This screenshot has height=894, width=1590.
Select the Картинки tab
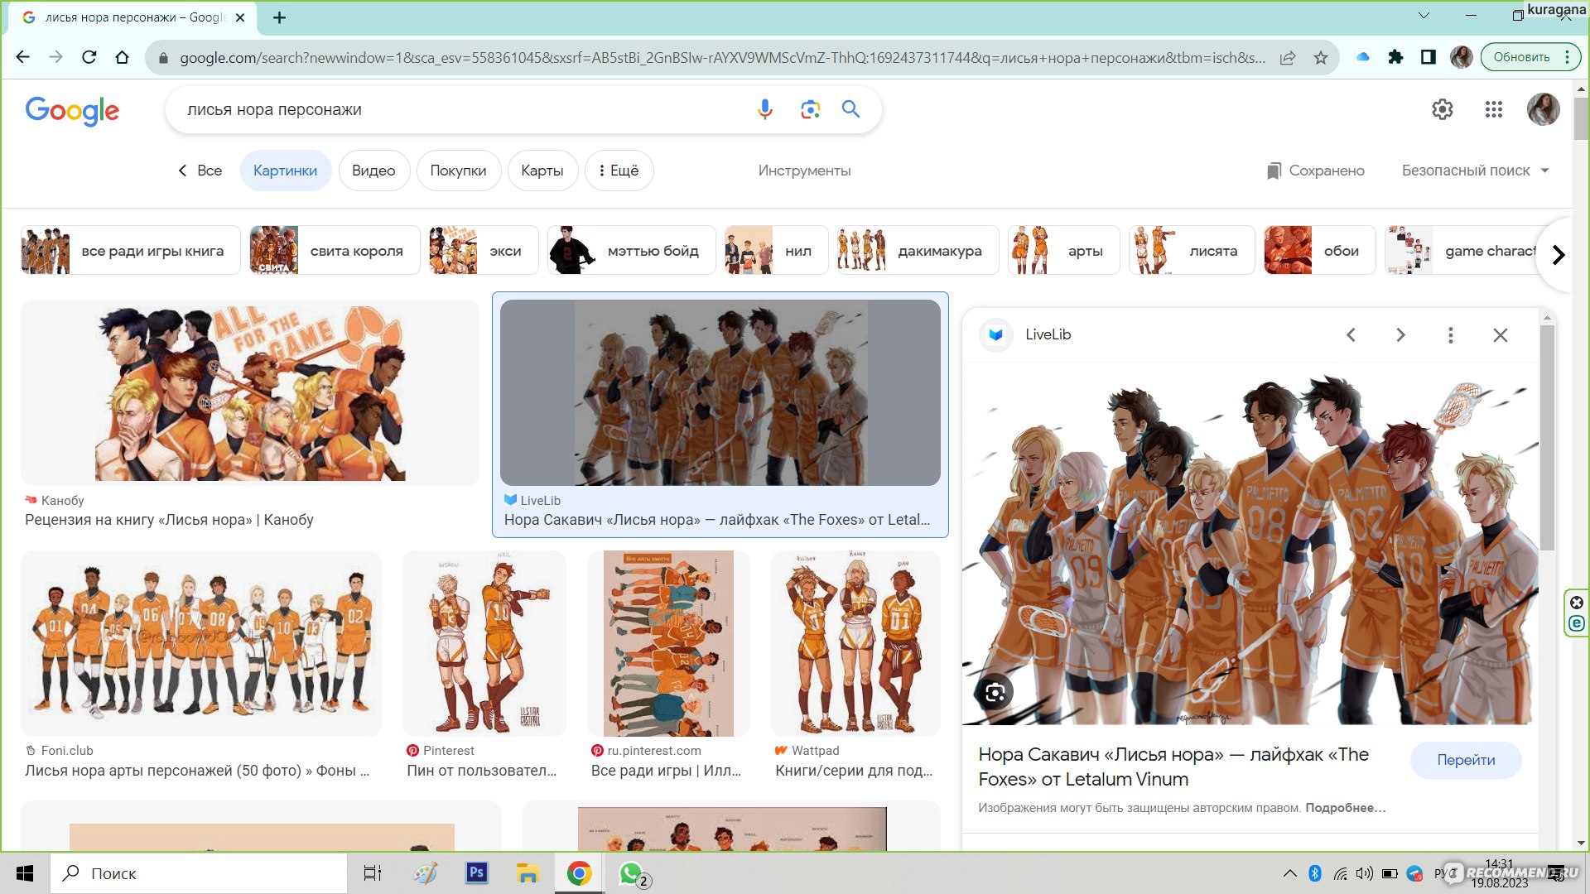coord(285,171)
